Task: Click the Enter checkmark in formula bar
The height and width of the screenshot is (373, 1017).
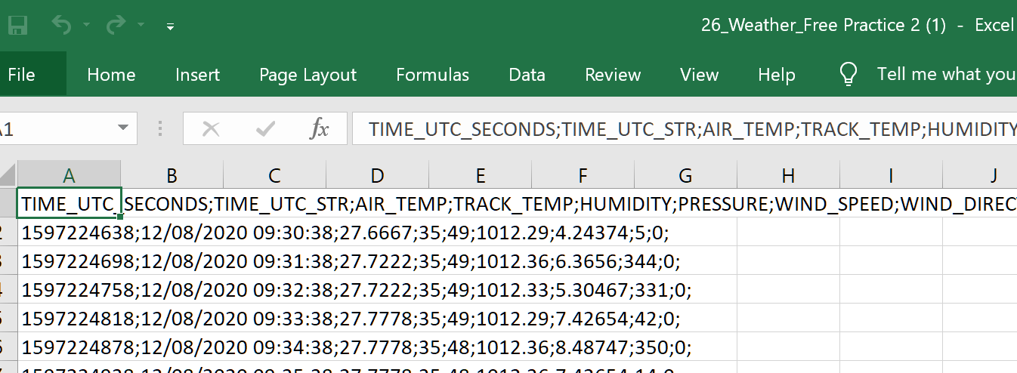Action: tap(265, 129)
